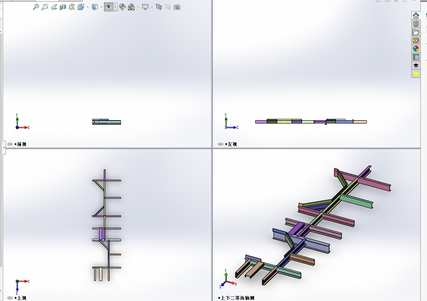Click the link icon beside *左视
The image size is (427, 301).
click(x=221, y=144)
